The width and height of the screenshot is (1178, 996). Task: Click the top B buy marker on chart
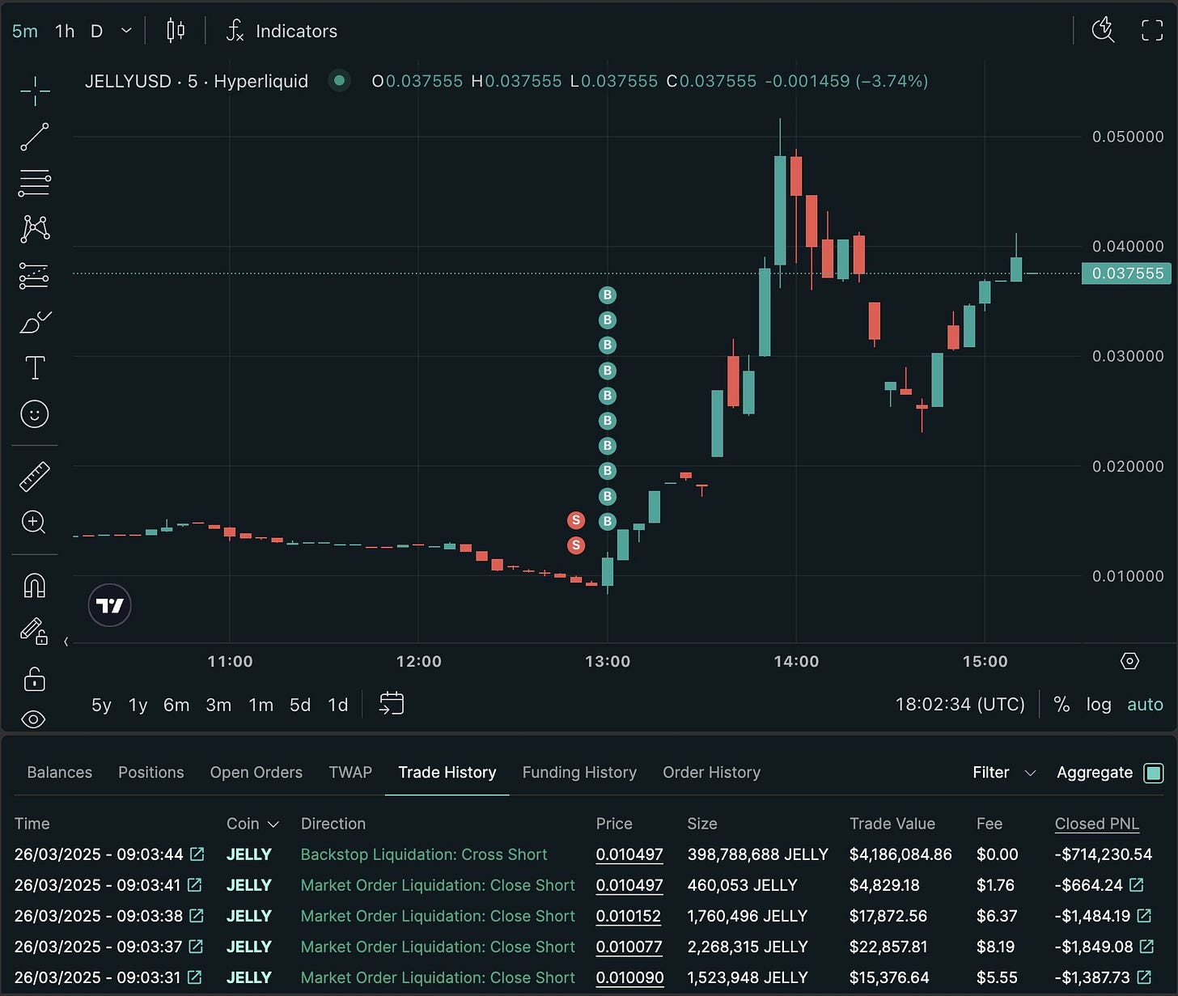(608, 295)
